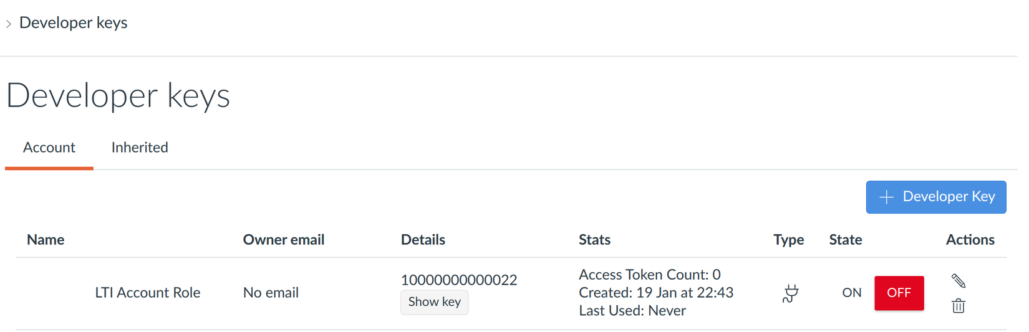The width and height of the screenshot is (1029, 332).
Task: Delete the LTI Account Role key
Action: tap(959, 306)
